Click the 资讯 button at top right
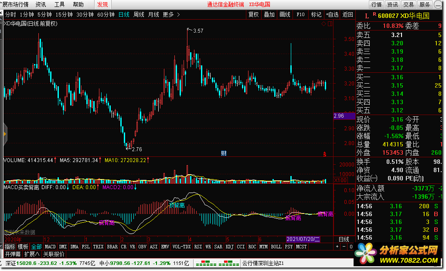Screen dimensions: 446x271 coord(392,4)
